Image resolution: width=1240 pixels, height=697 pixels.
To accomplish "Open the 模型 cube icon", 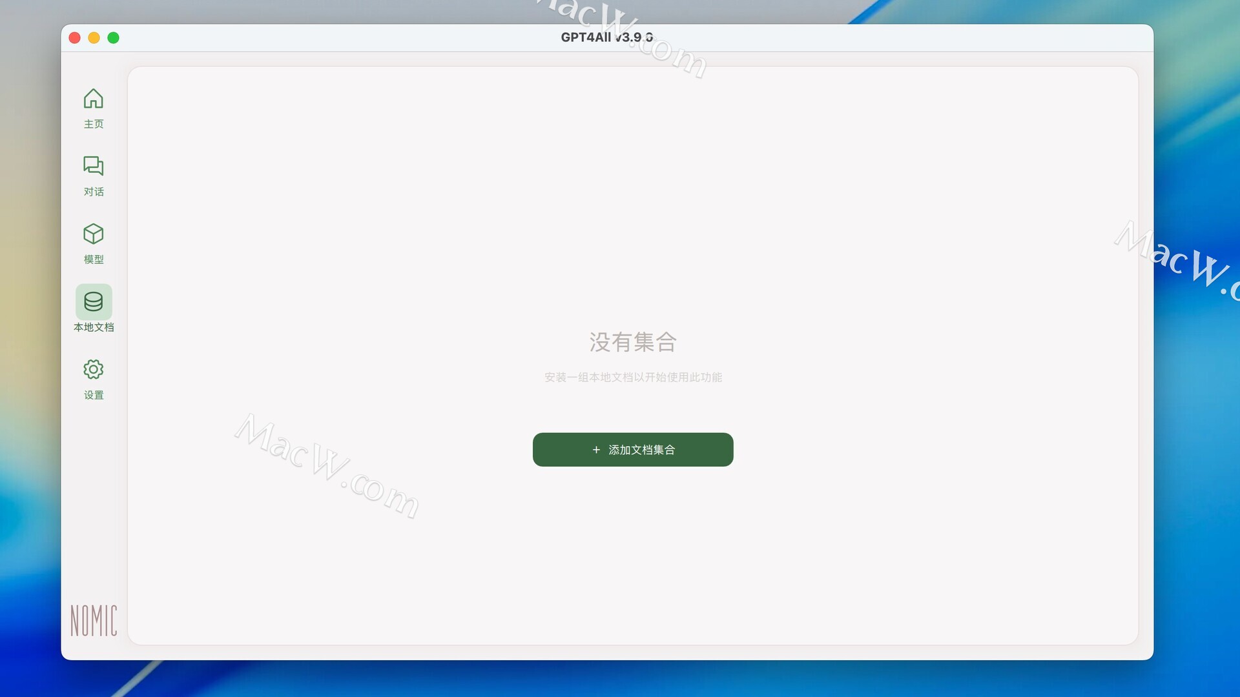I will pos(94,234).
